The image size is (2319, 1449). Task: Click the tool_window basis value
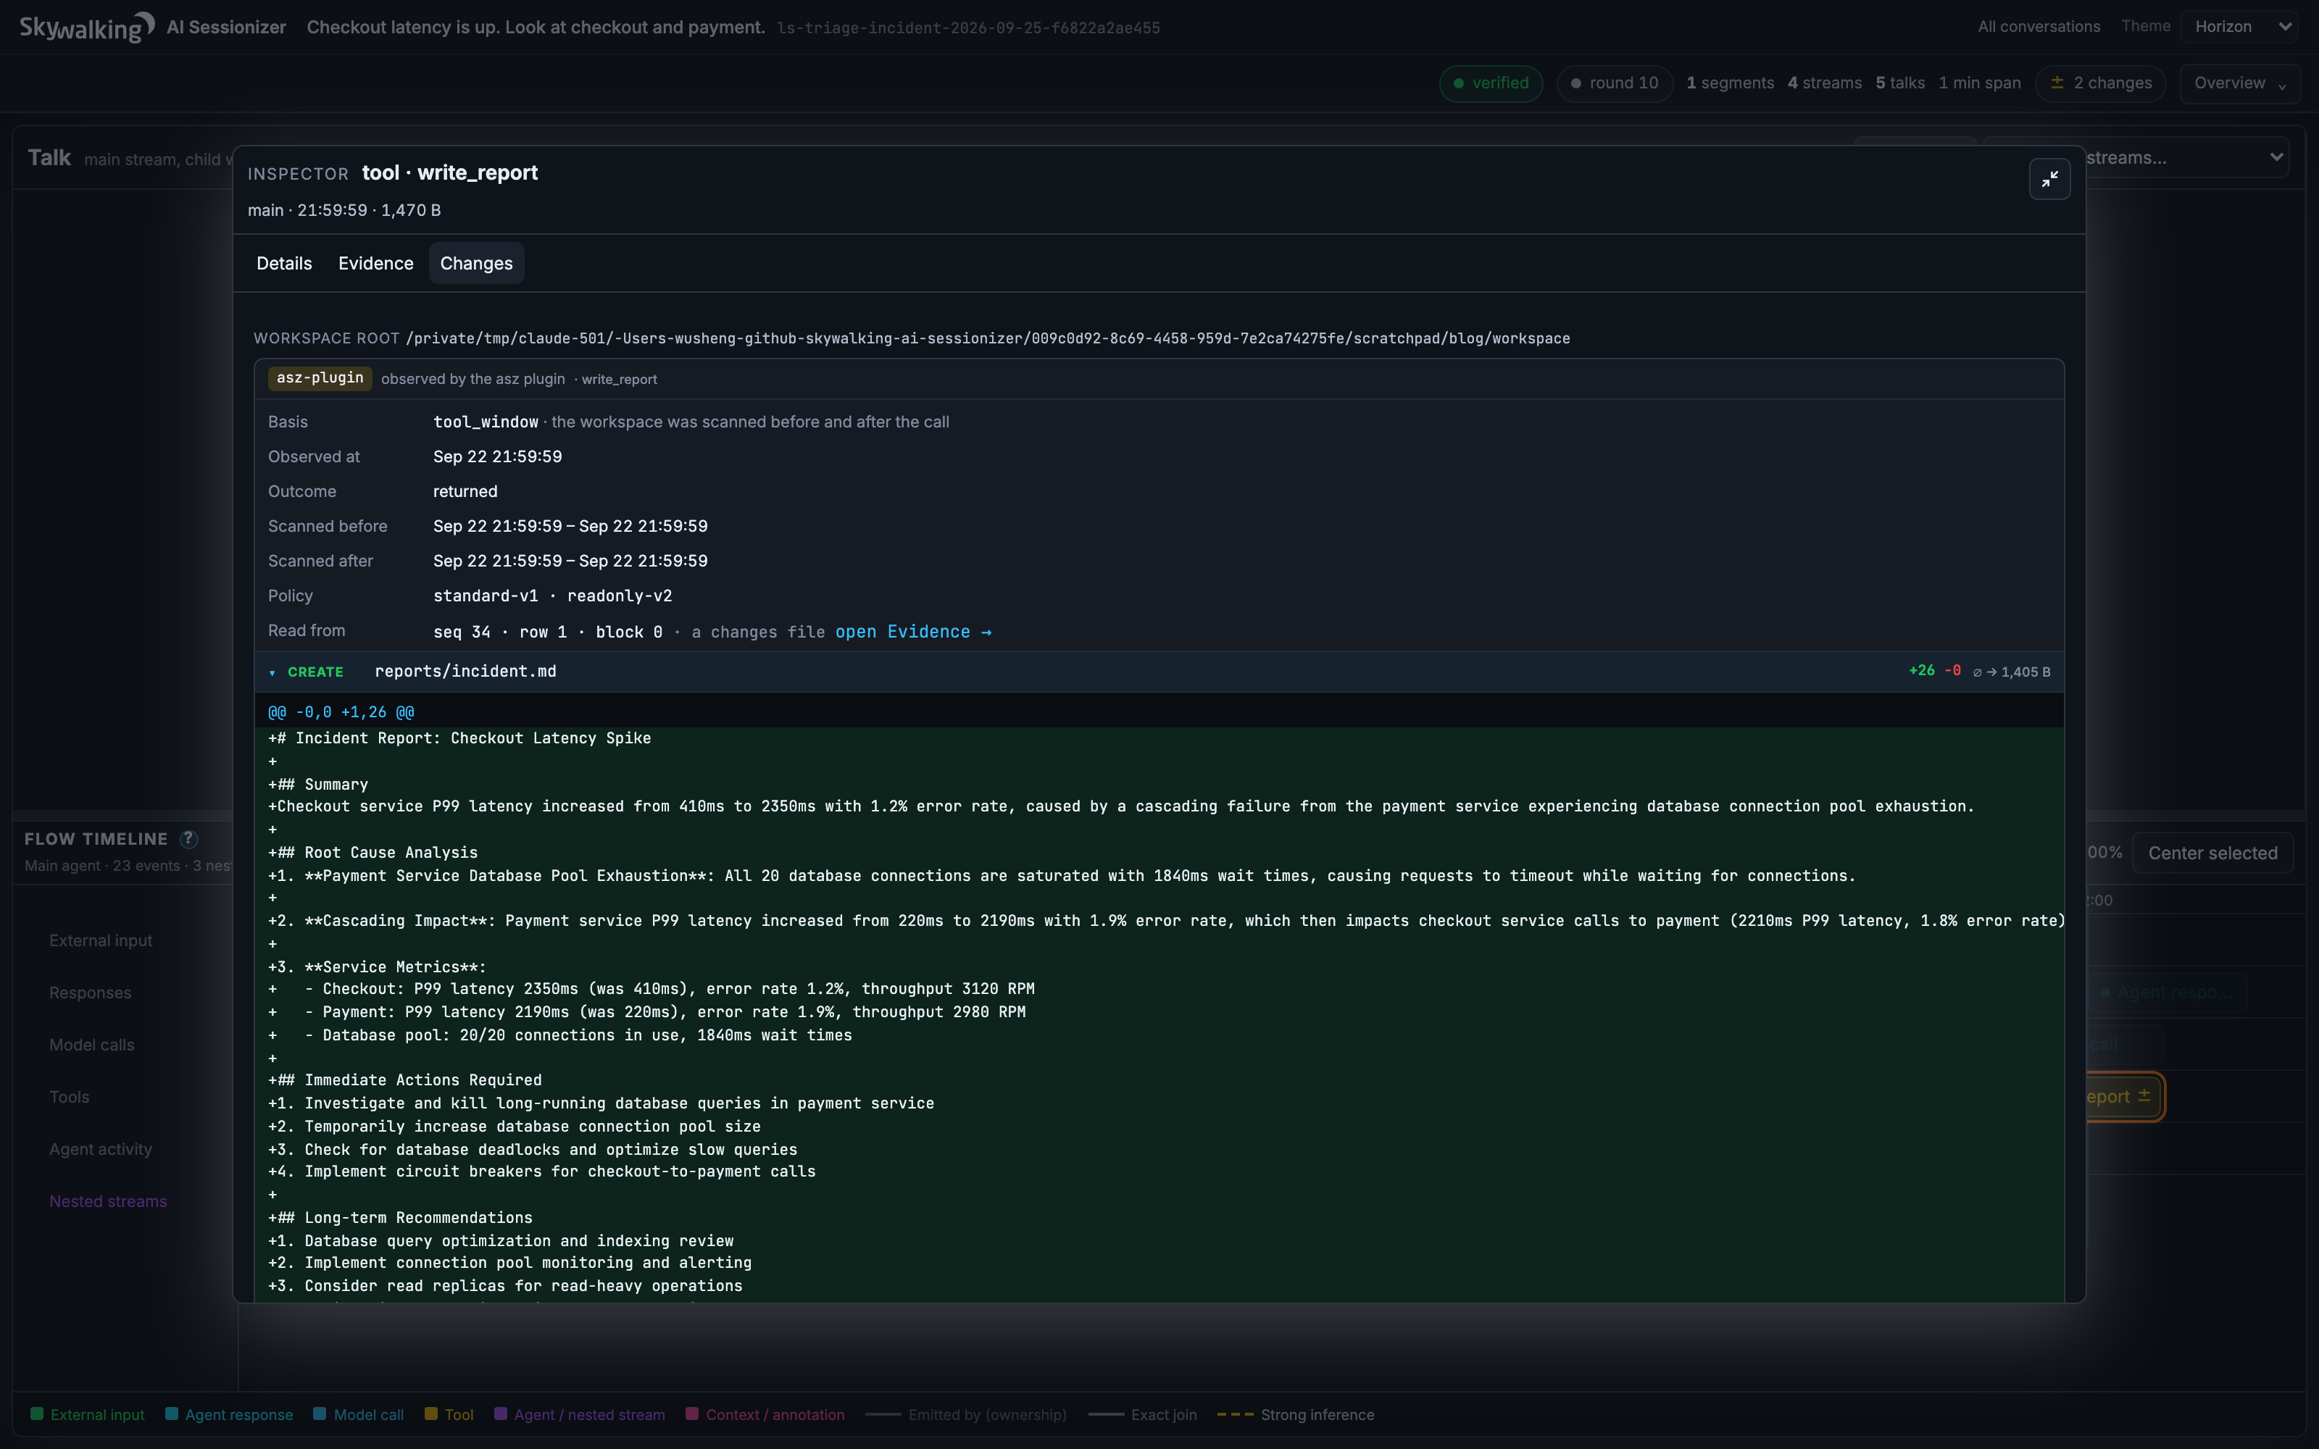486,422
